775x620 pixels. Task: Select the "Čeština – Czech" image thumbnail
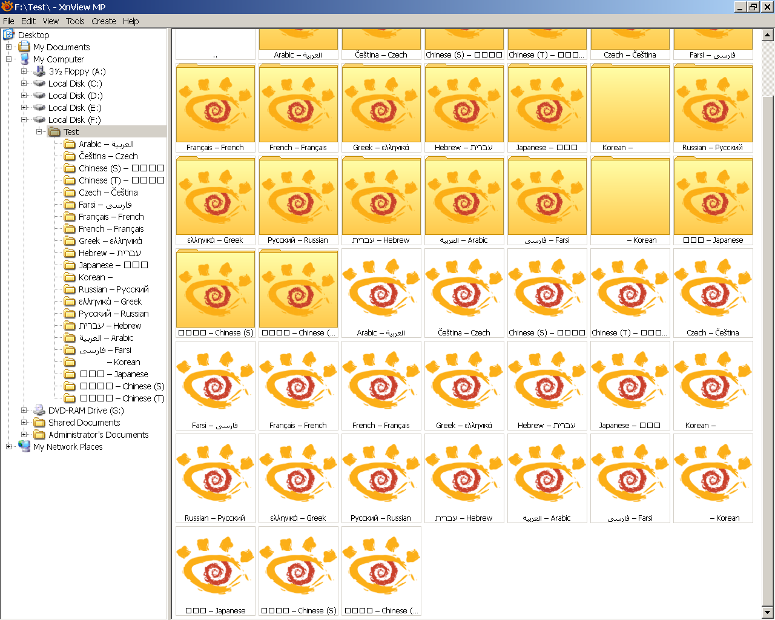[x=464, y=293]
